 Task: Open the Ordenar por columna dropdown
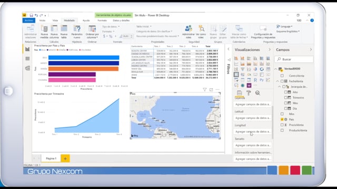pos(92,31)
